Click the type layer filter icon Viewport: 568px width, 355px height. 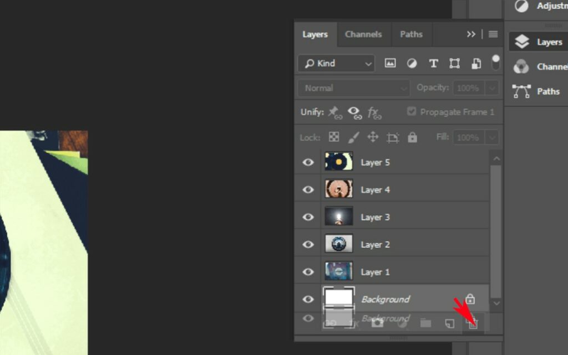pos(433,64)
